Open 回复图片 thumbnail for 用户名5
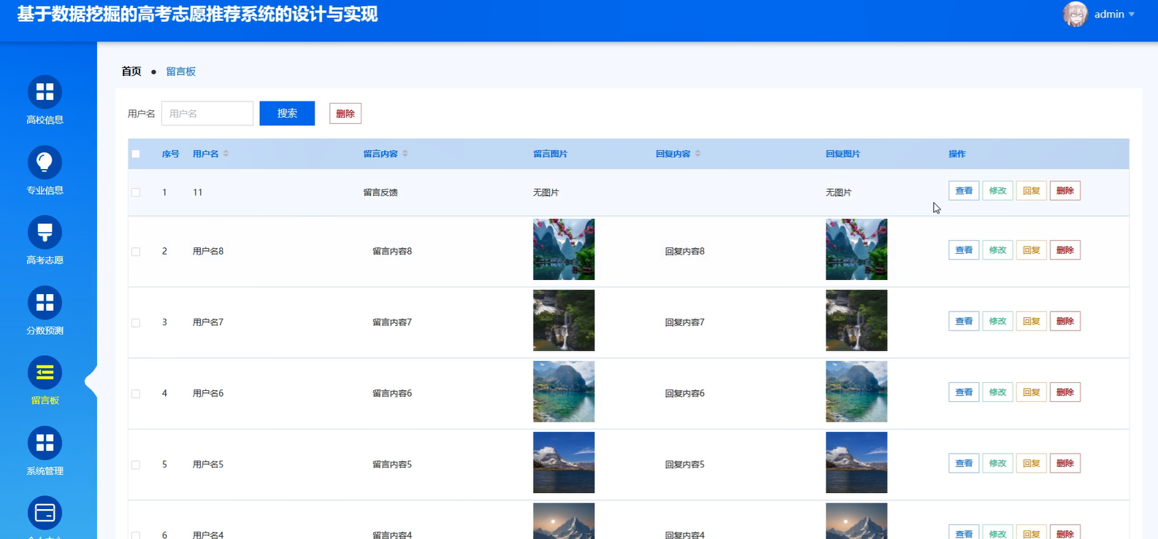 pyautogui.click(x=856, y=462)
